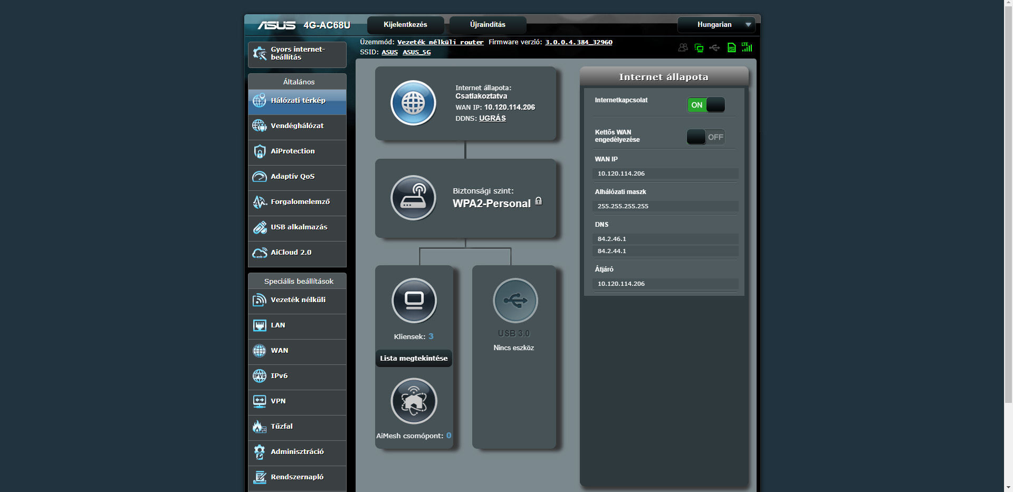
Task: Click the page scrollbar down arrow
Action: pos(1008,488)
